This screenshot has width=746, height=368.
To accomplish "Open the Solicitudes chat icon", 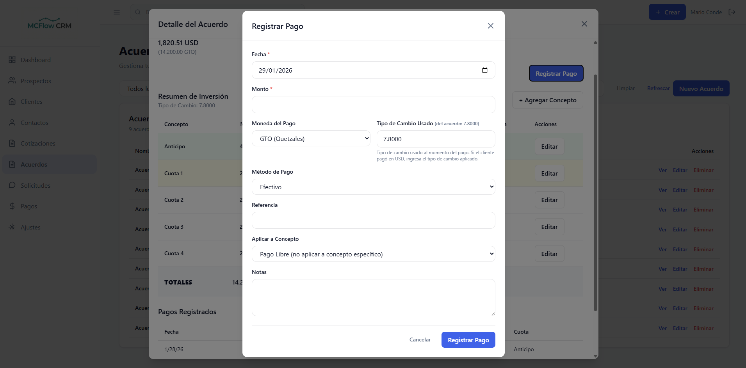I will pos(12,185).
